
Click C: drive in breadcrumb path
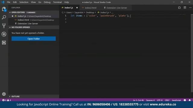click(x=63, y=12)
